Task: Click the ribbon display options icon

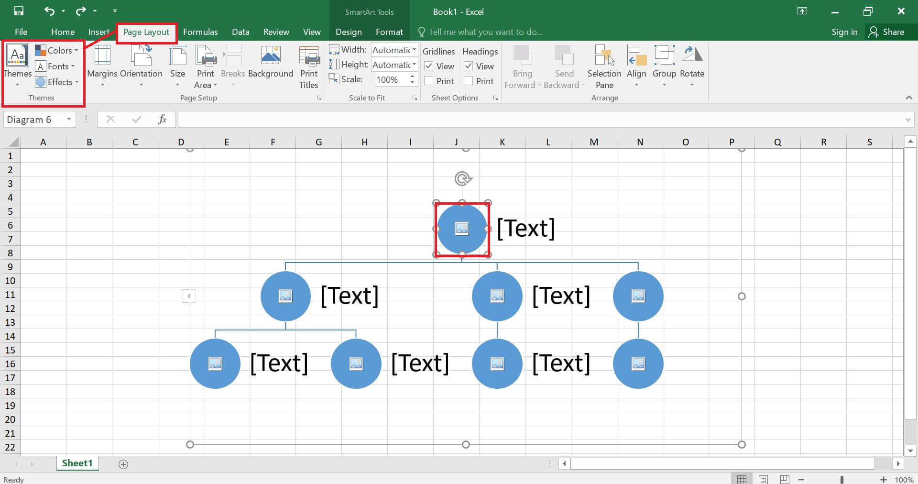Action: [802, 11]
